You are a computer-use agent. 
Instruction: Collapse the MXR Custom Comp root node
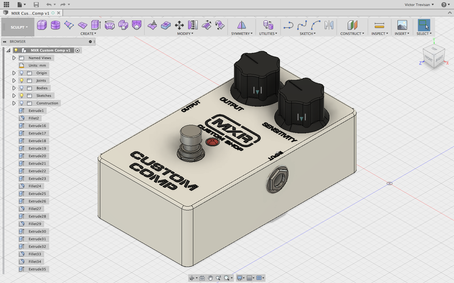click(8, 50)
